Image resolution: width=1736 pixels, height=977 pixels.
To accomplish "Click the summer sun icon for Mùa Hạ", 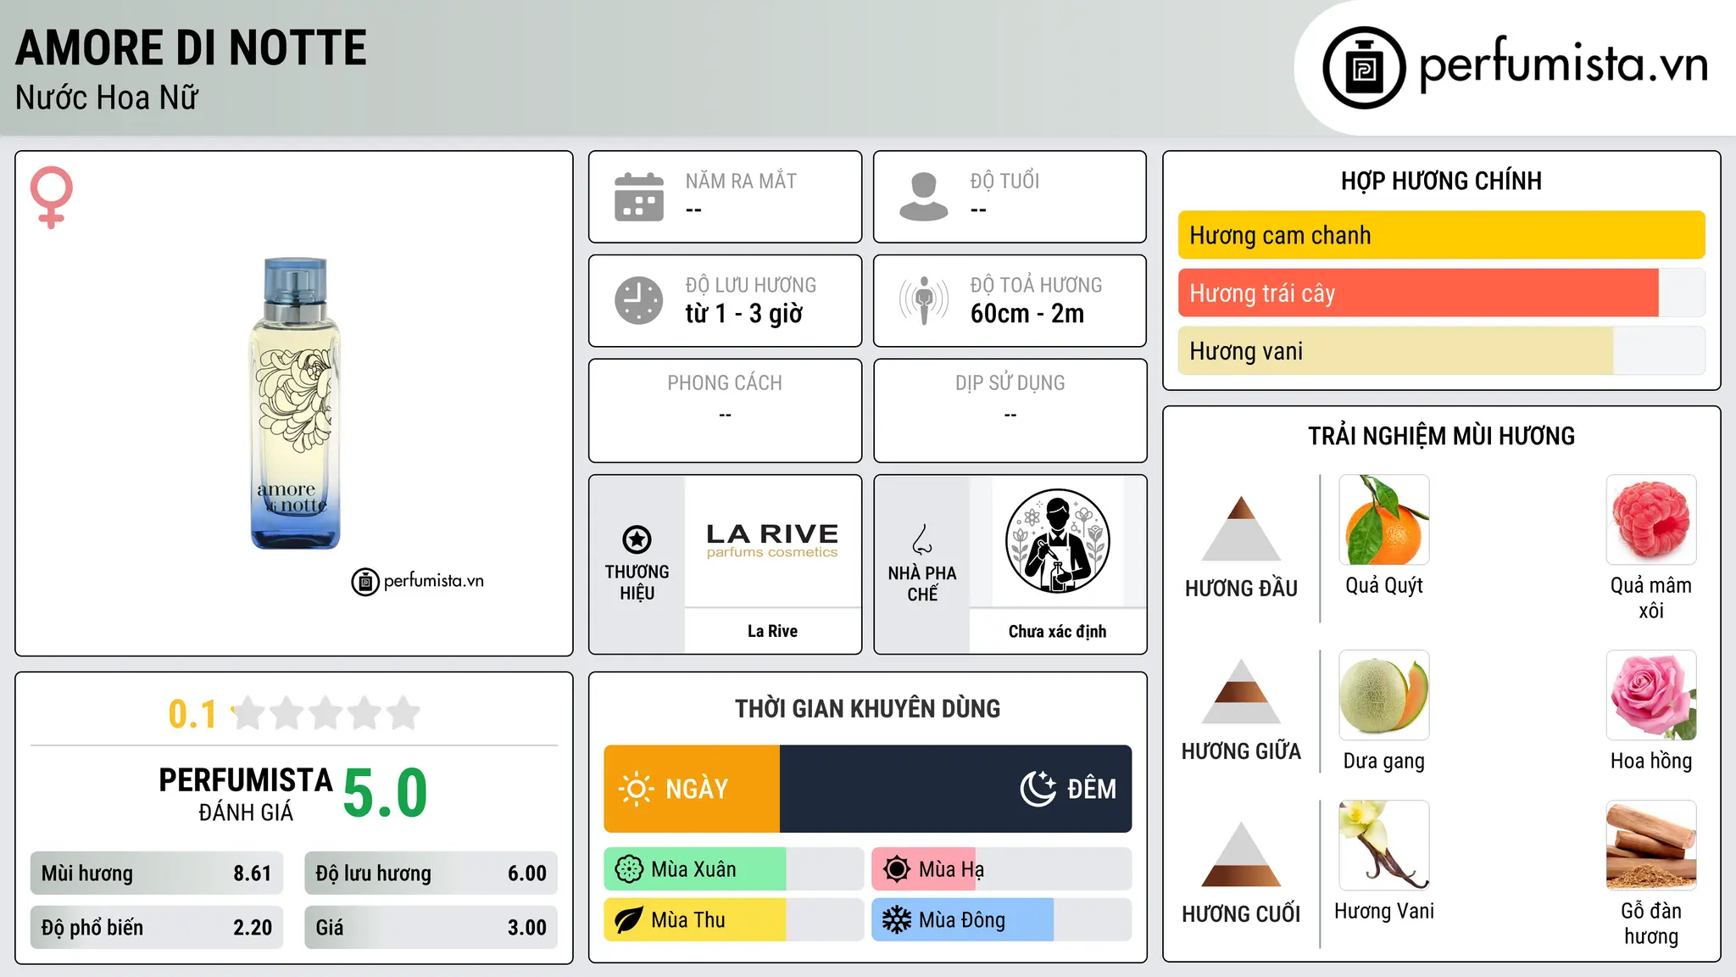I will click(x=897, y=869).
